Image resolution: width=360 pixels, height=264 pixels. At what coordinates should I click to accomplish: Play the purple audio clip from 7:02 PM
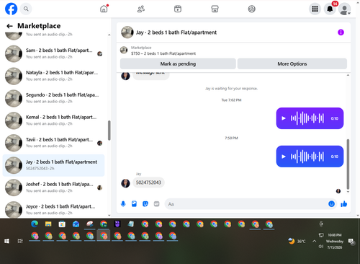(x=284, y=118)
